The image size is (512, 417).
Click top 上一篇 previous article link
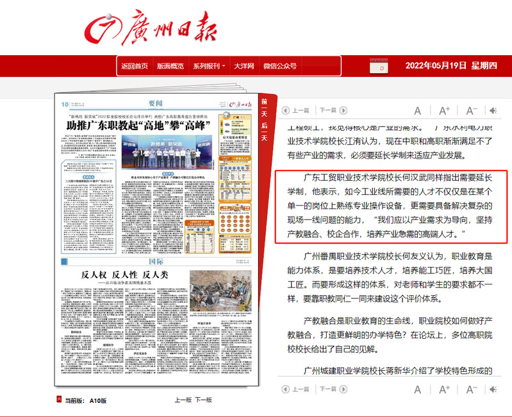tap(297, 110)
